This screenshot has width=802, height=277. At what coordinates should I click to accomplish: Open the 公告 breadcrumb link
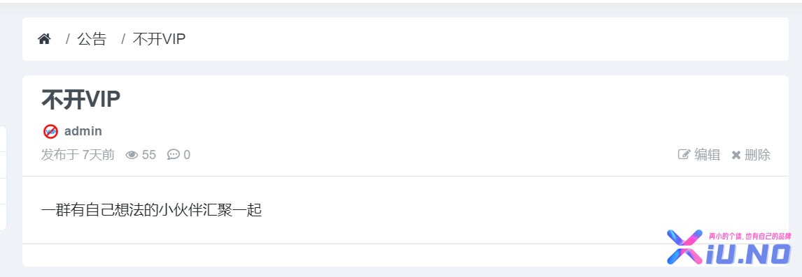pyautogui.click(x=92, y=39)
